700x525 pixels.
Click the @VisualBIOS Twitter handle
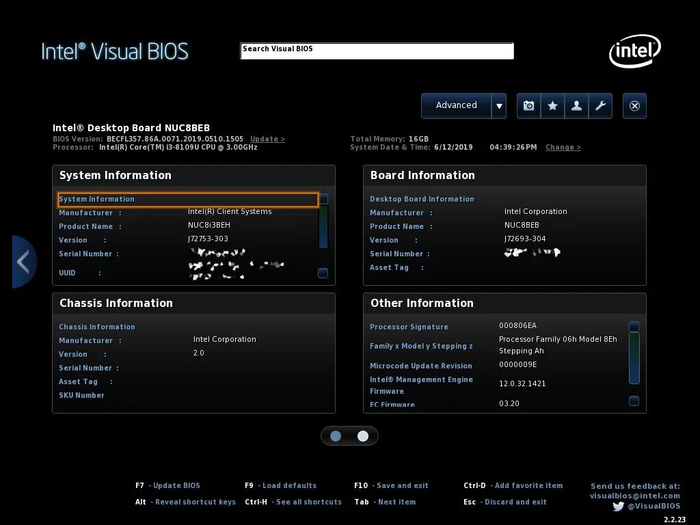click(x=654, y=507)
